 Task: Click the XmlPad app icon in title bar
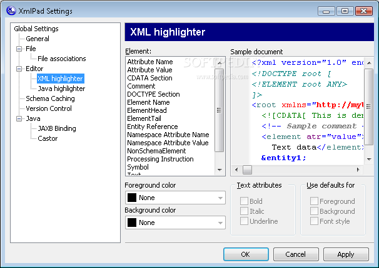(11, 11)
